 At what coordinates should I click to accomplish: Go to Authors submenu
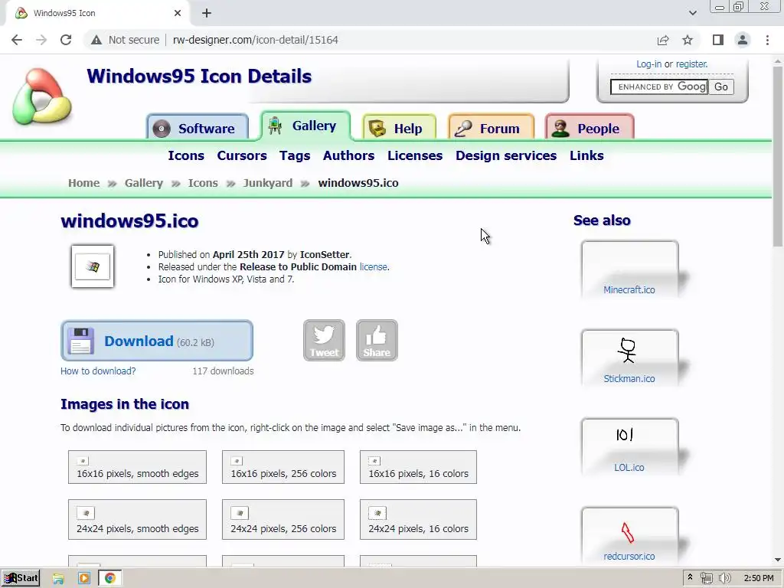pos(348,155)
